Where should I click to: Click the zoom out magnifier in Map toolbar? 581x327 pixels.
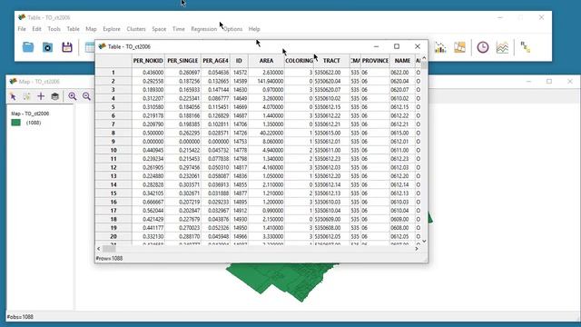(x=86, y=96)
